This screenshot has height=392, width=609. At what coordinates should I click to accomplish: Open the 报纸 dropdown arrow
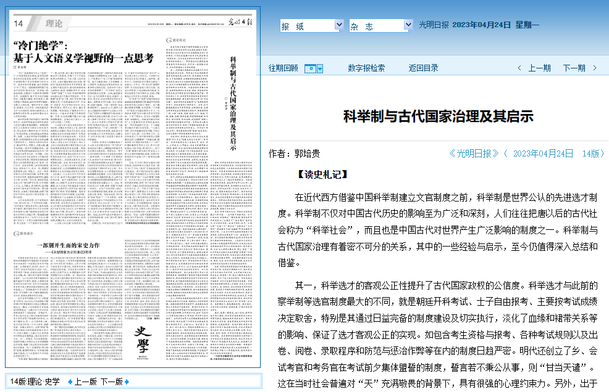coord(339,25)
